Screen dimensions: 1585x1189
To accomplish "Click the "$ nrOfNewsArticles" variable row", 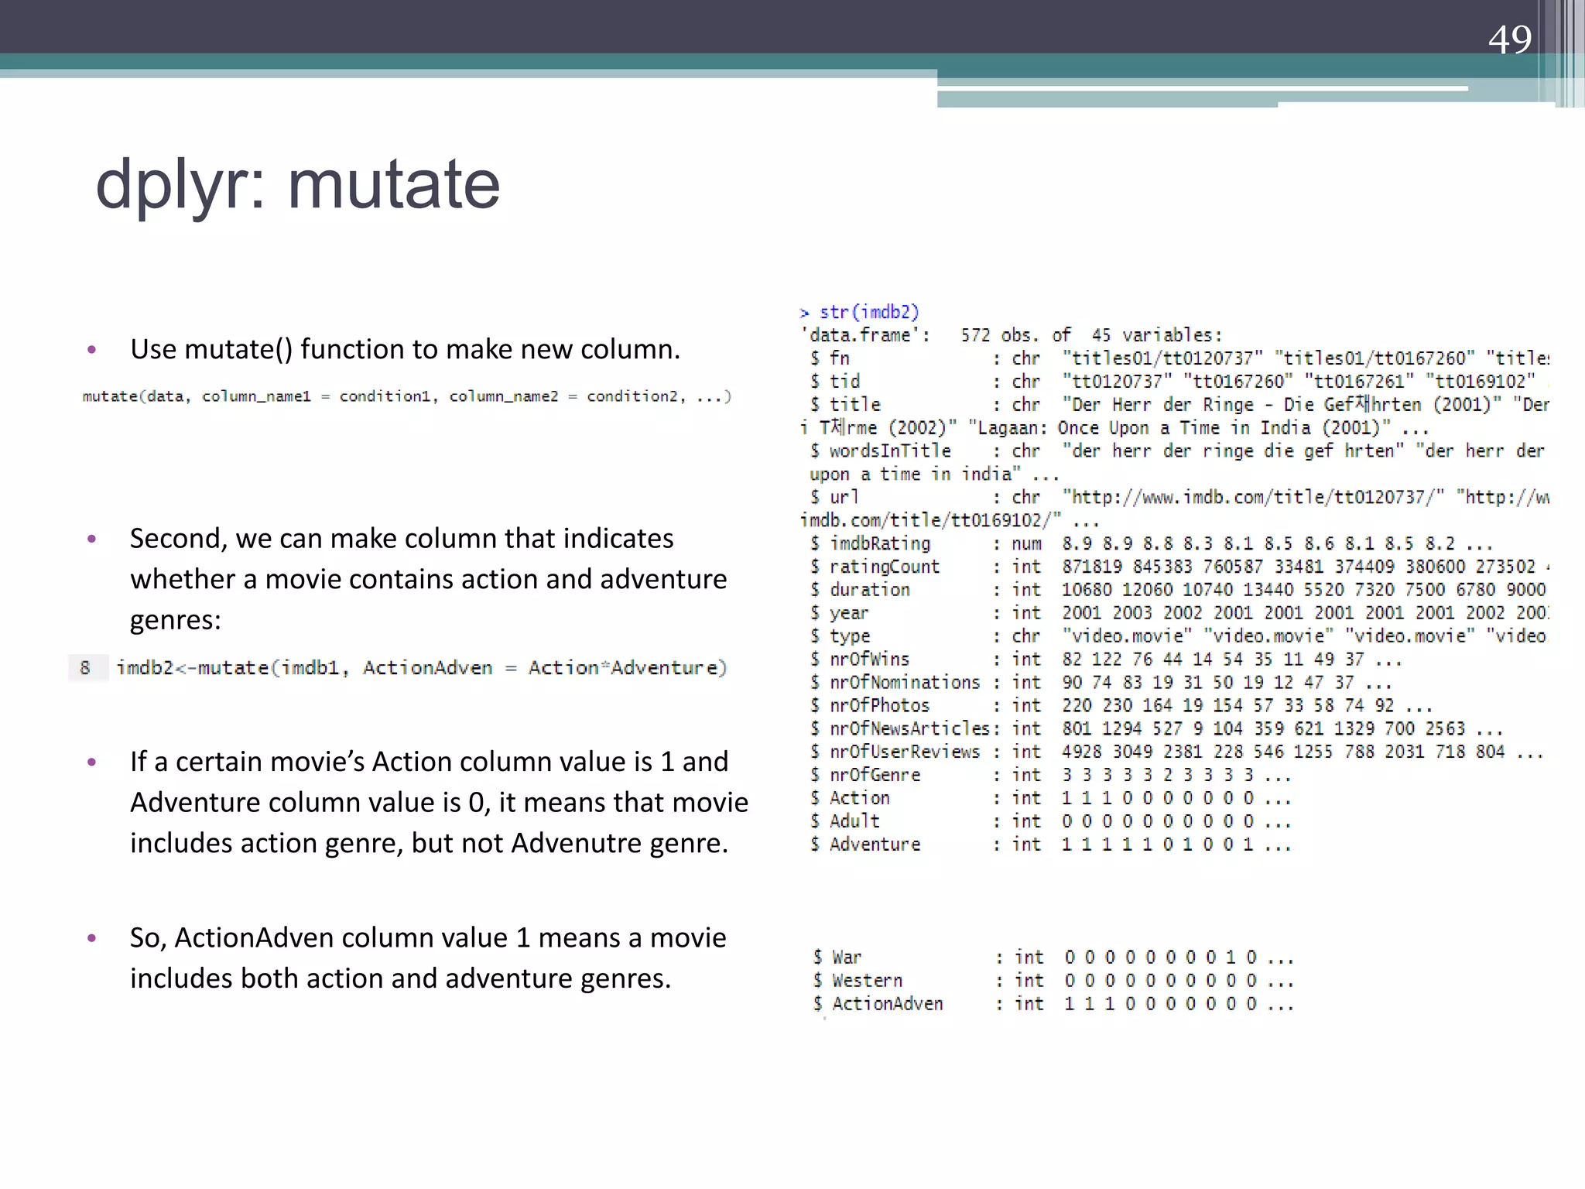I will tap(1156, 729).
